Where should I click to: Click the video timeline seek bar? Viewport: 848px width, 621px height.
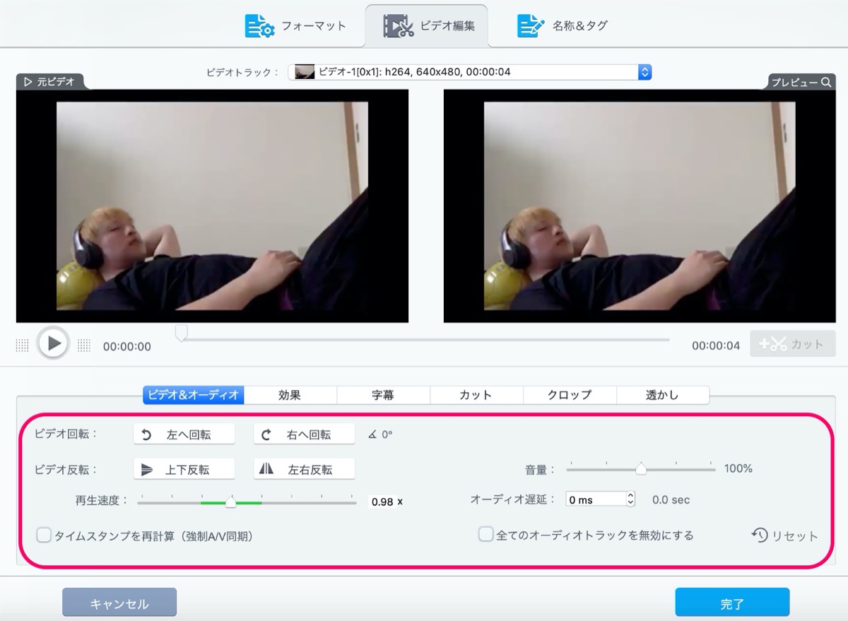(x=425, y=340)
